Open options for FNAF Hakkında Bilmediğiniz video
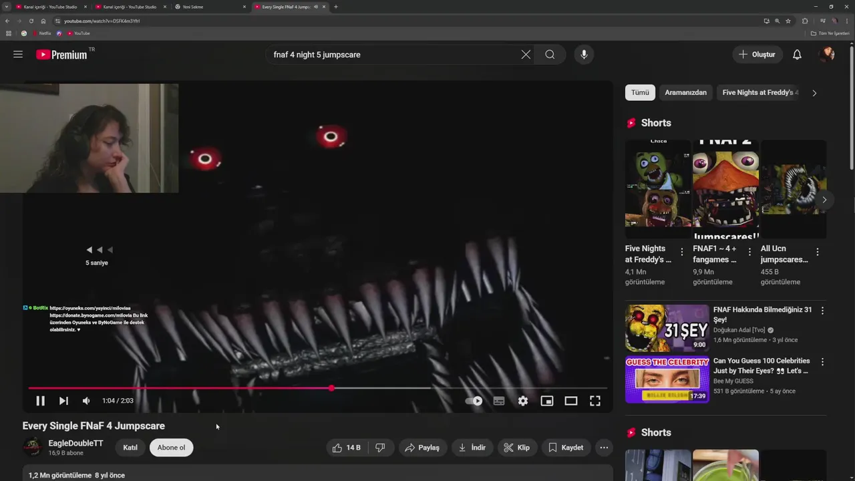The image size is (855, 481). [822, 311]
